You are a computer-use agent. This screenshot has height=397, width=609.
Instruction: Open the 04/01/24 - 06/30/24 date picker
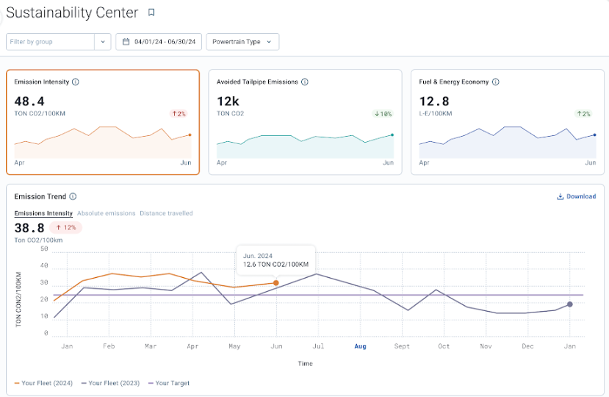(x=165, y=42)
